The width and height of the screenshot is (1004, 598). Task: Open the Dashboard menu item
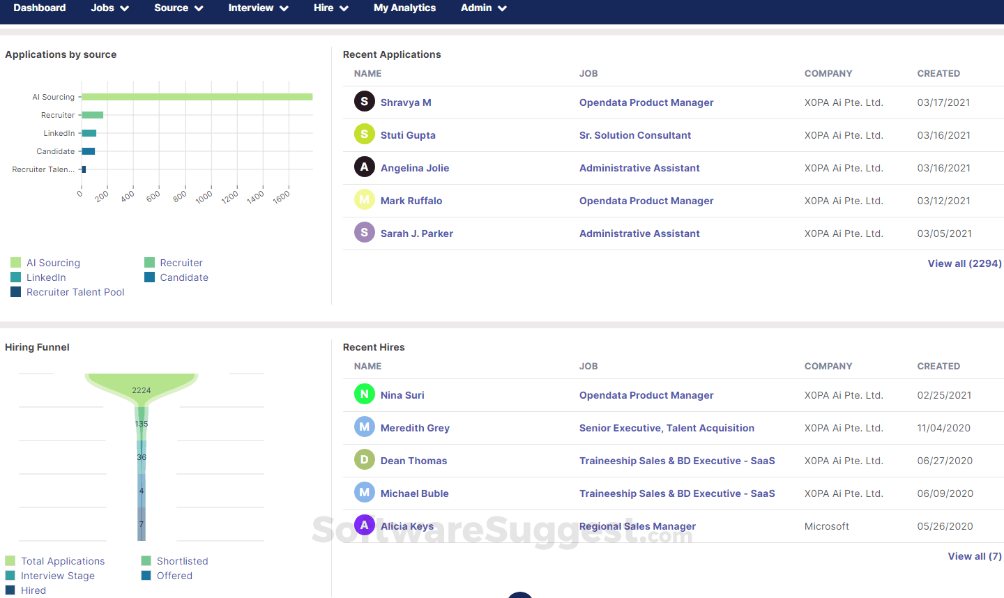tap(40, 8)
